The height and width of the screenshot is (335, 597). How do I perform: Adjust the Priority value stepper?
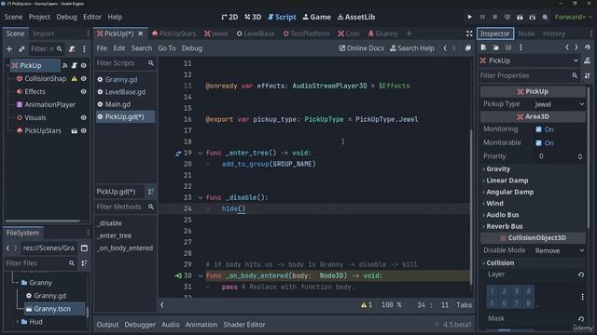pos(580,156)
